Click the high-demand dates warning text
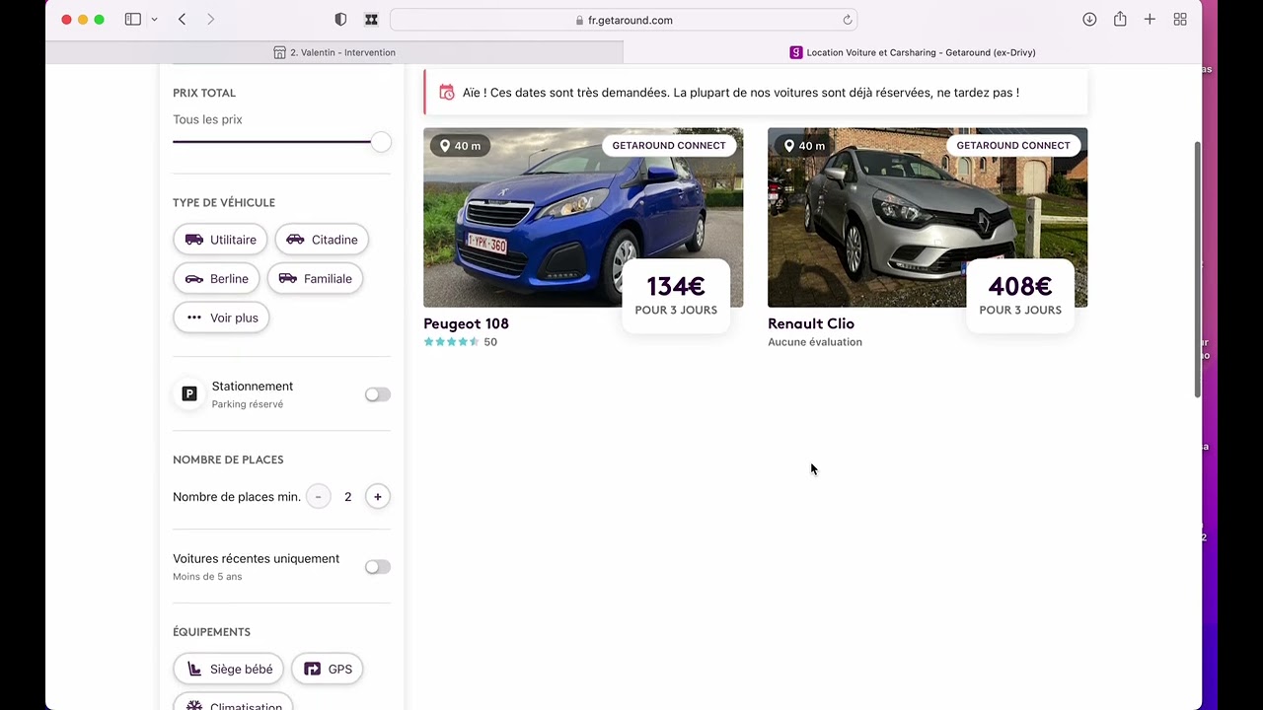Screen dimensions: 1263x710 741,93
